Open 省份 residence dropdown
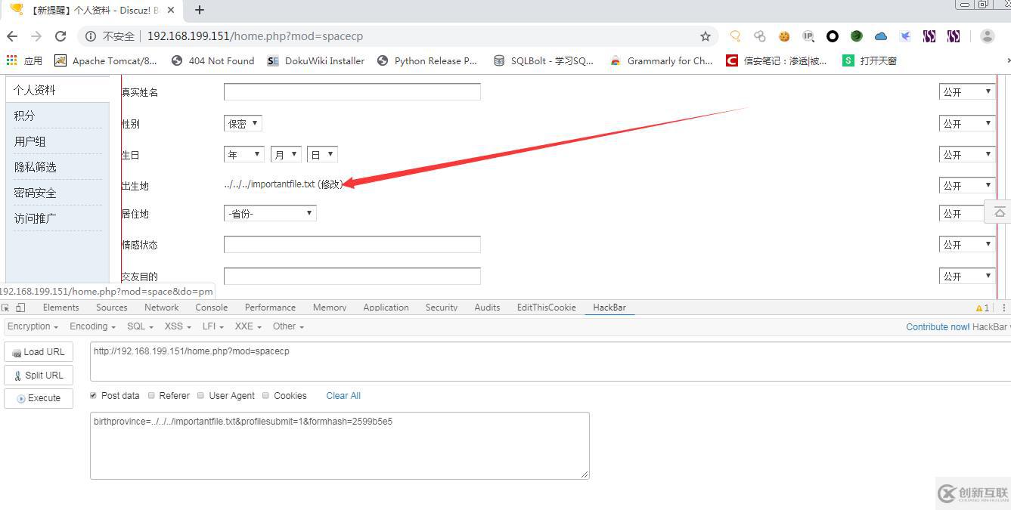1011x510 pixels. (x=270, y=214)
